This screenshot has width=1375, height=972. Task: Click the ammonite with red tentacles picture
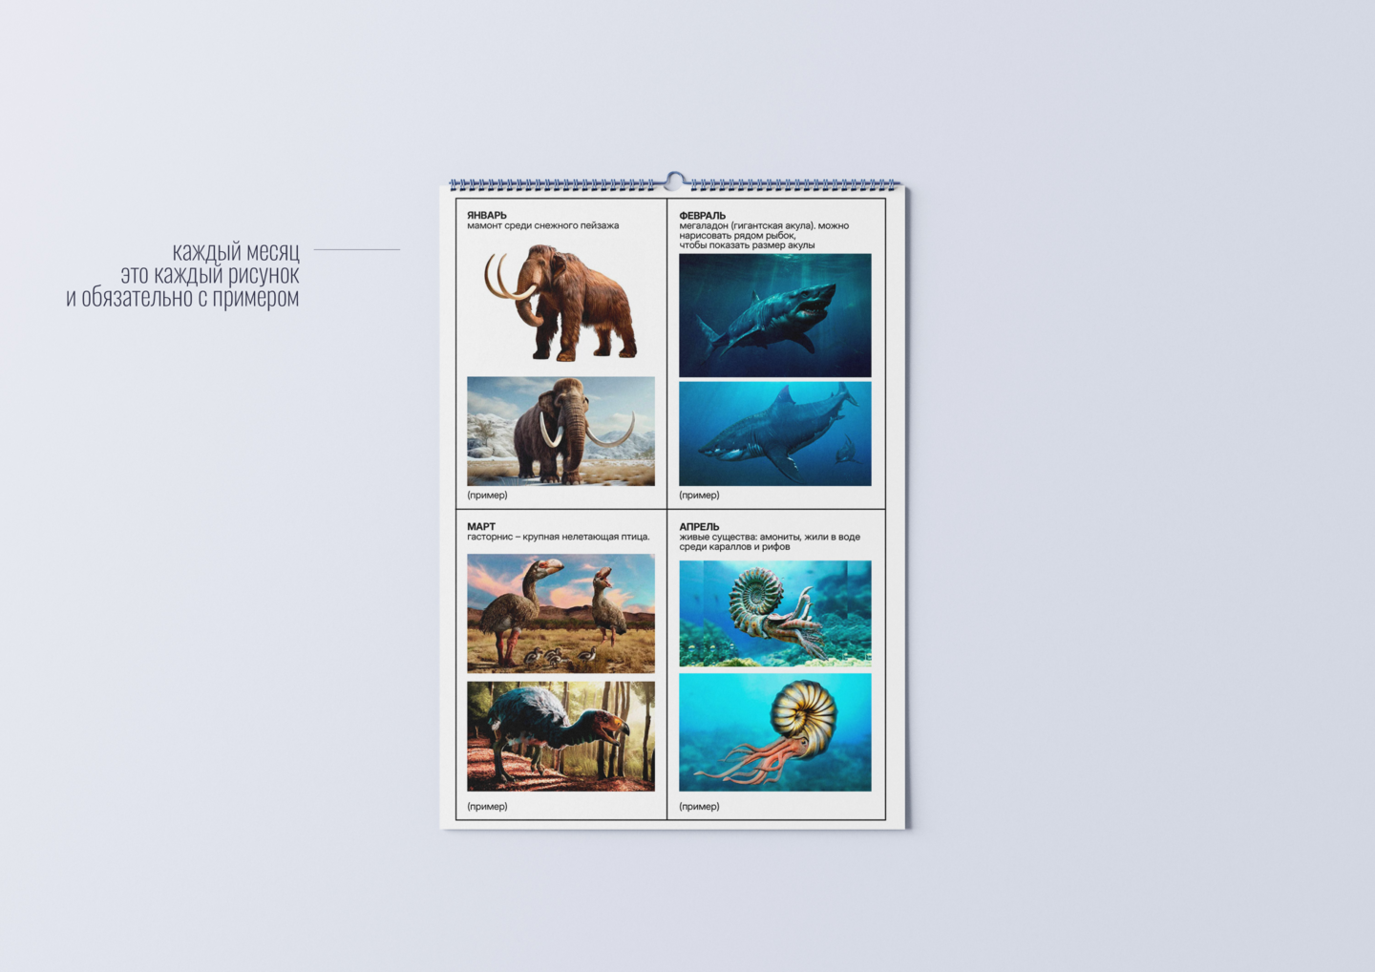click(x=774, y=732)
